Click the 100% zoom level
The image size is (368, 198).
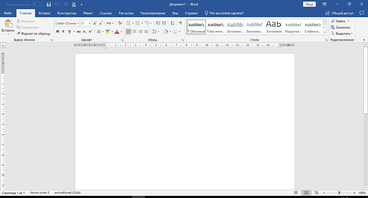[362, 193]
